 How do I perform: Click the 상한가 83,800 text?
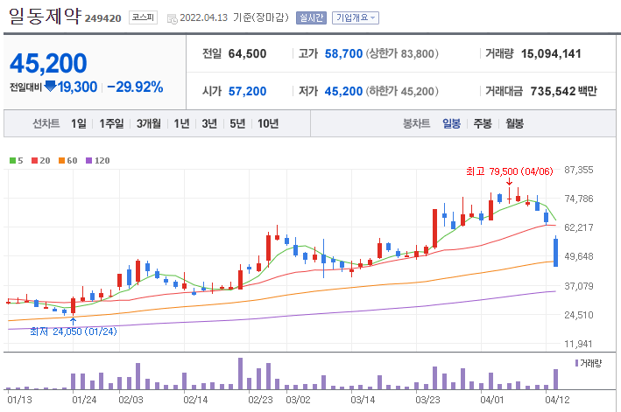402,53
